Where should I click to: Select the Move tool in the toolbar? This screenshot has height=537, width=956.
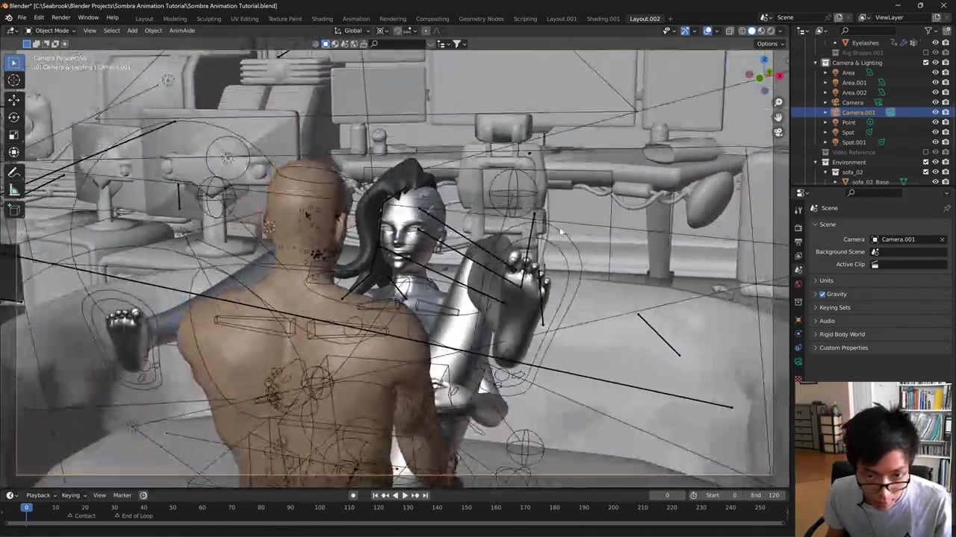point(13,99)
